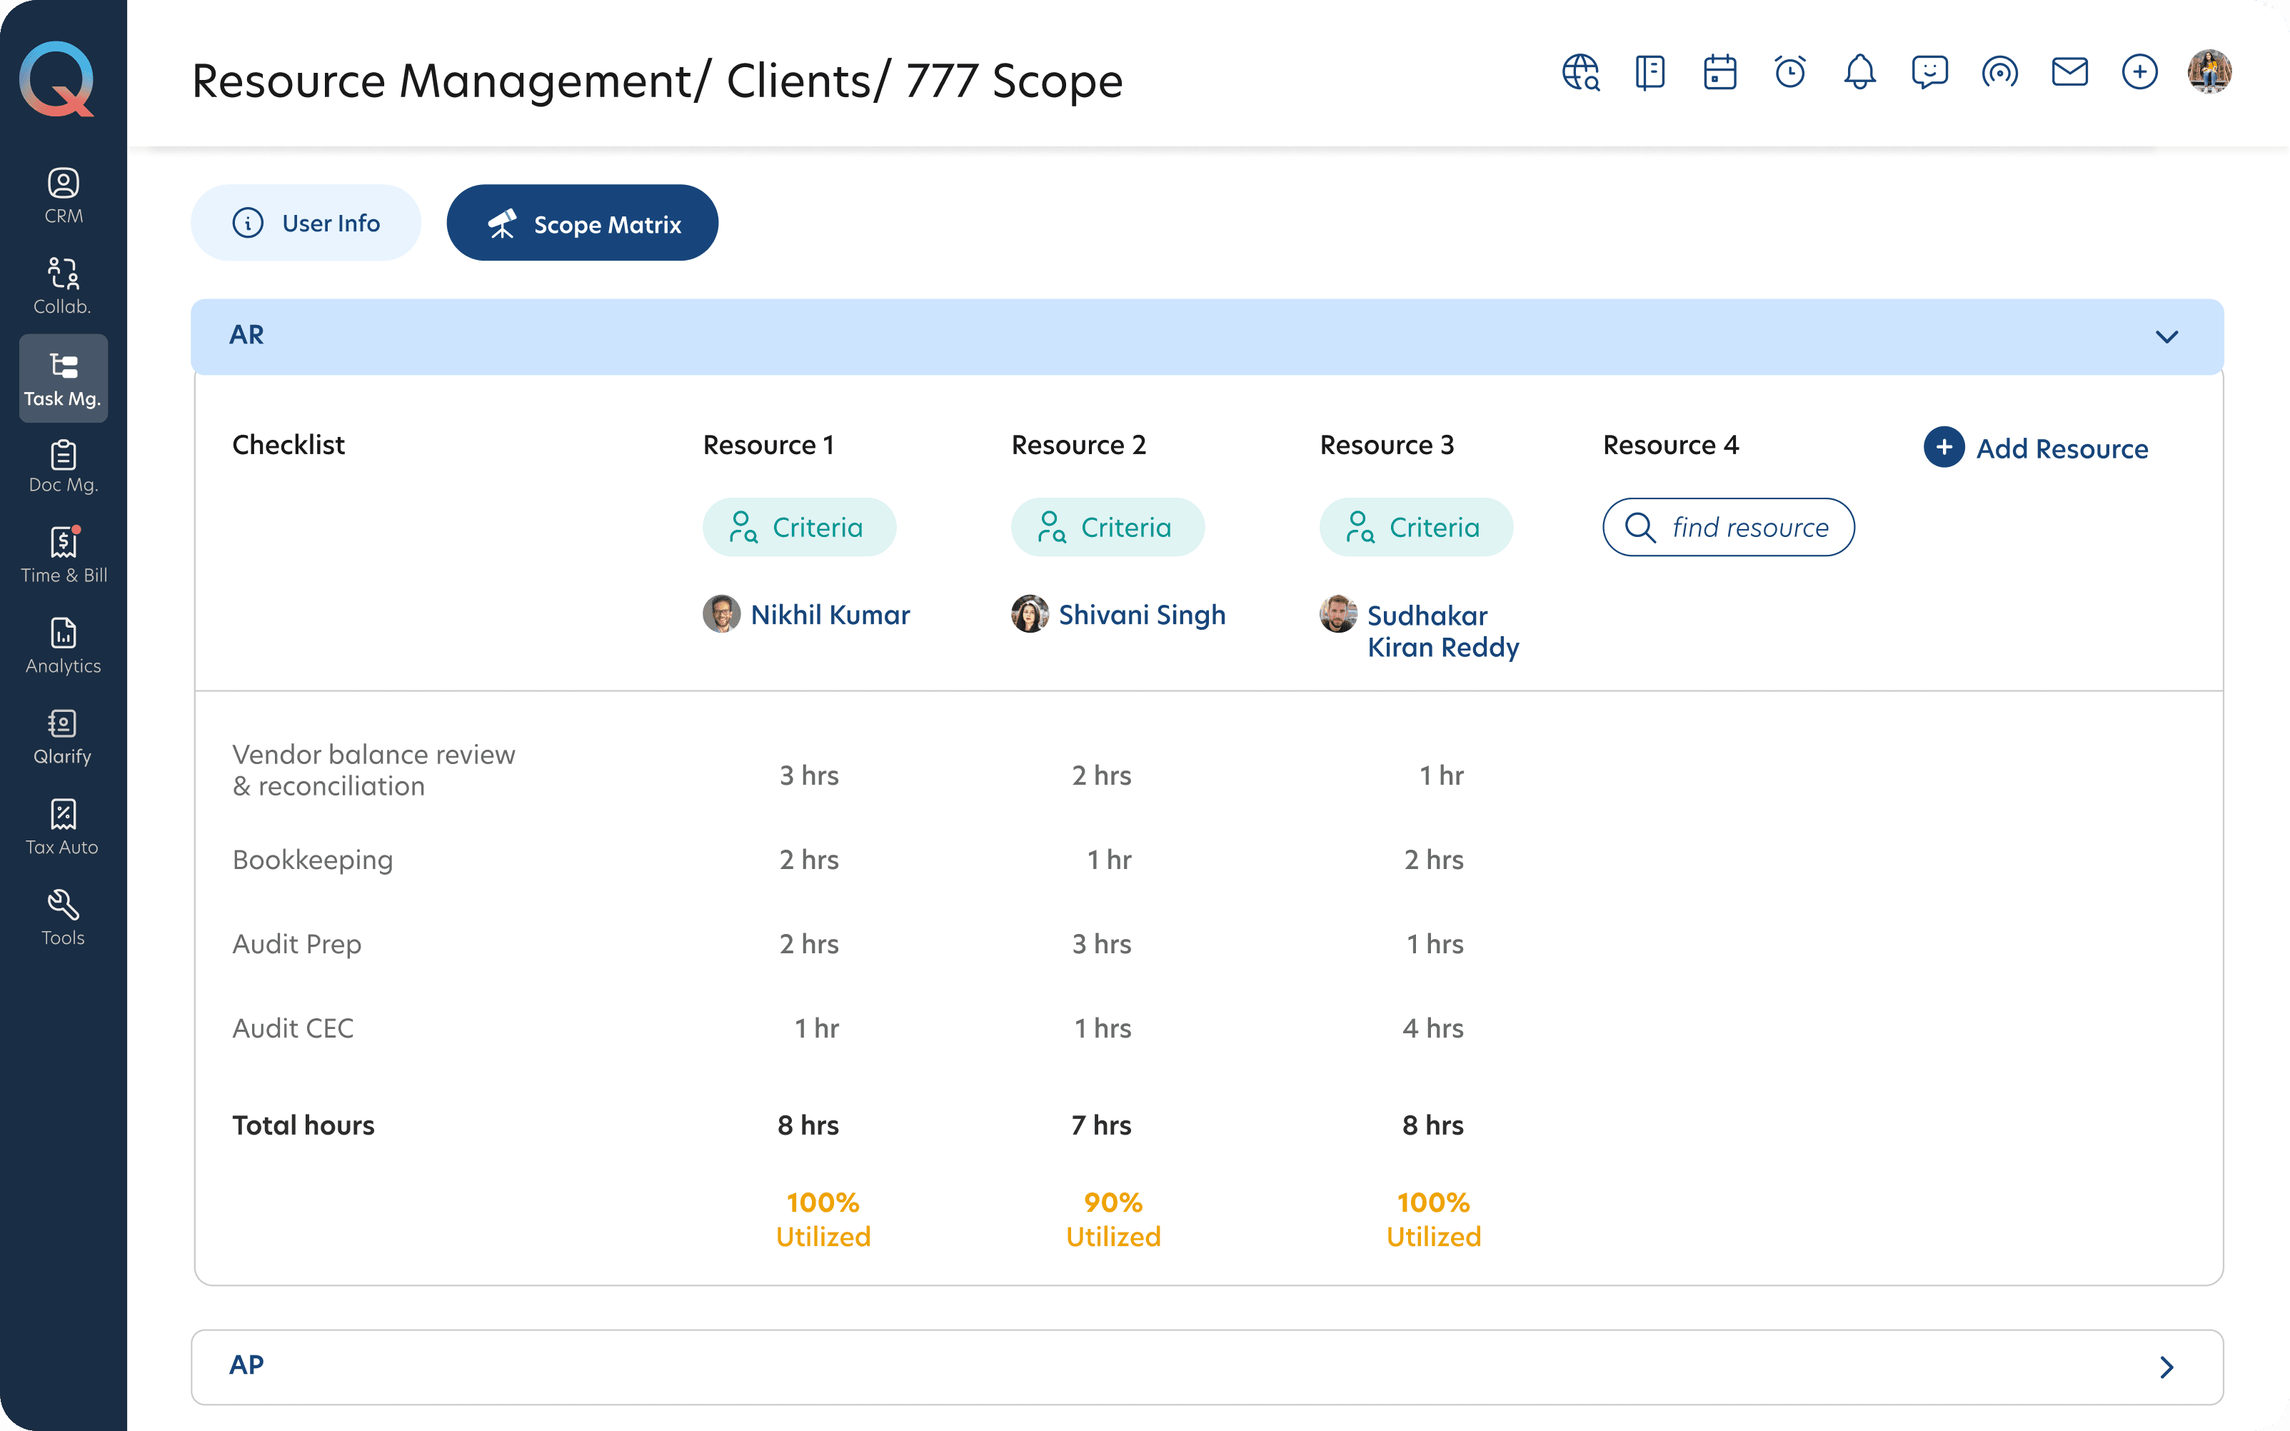Click the globe search icon in header
Viewport: 2290px width, 1431px height.
pyautogui.click(x=1580, y=73)
